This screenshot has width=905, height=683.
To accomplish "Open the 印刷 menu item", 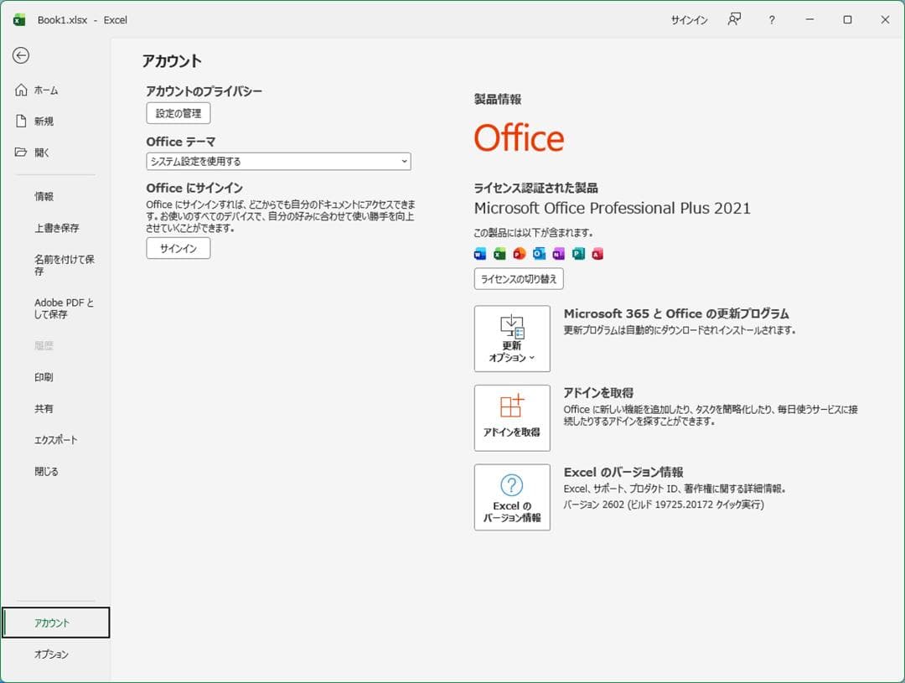I will (44, 377).
